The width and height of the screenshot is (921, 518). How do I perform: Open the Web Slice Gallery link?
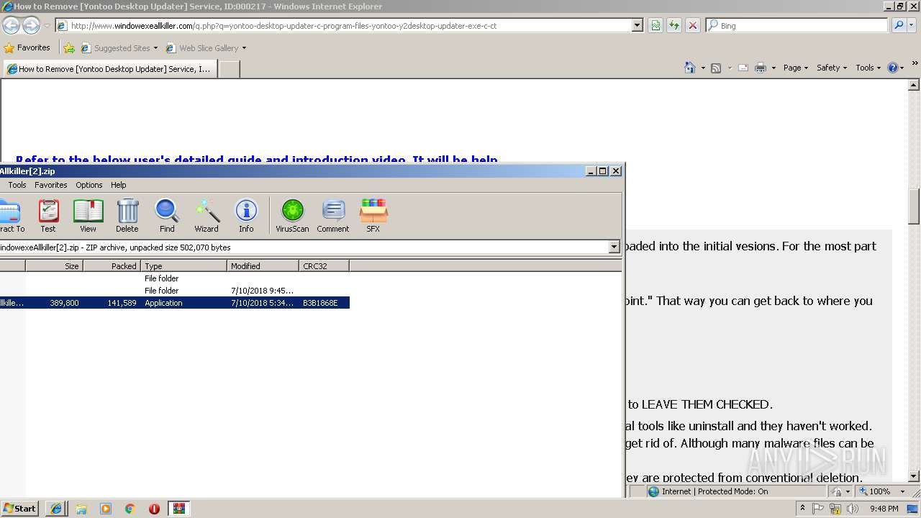click(206, 48)
